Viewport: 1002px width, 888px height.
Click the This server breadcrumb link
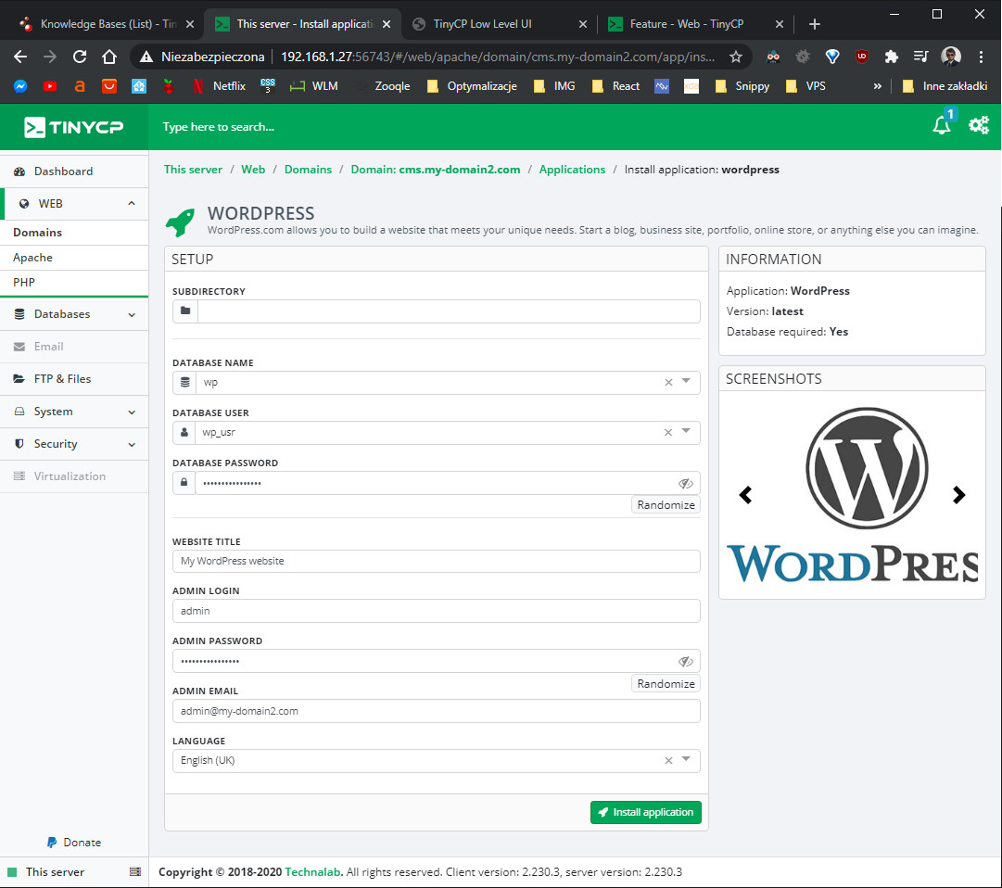tap(193, 170)
